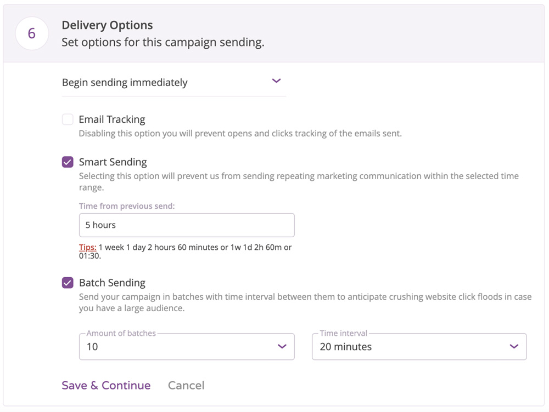Open the Time interval dropdown

[419, 347]
